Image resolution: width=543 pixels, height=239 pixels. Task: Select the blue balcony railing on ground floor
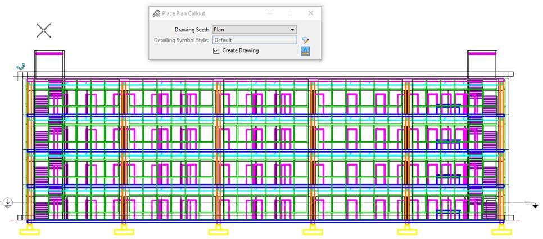tap(448, 214)
